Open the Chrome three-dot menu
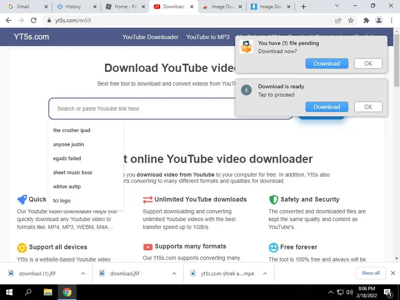Image resolution: width=400 pixels, height=300 pixels. tap(391, 20)
